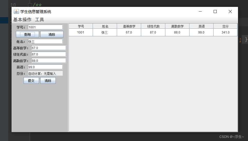Minimize the 学生信息管理系统 window
This screenshot has width=248, height=141.
pos(200,11)
